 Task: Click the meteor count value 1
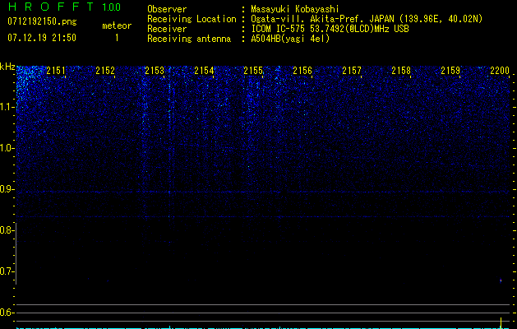[x=117, y=38]
